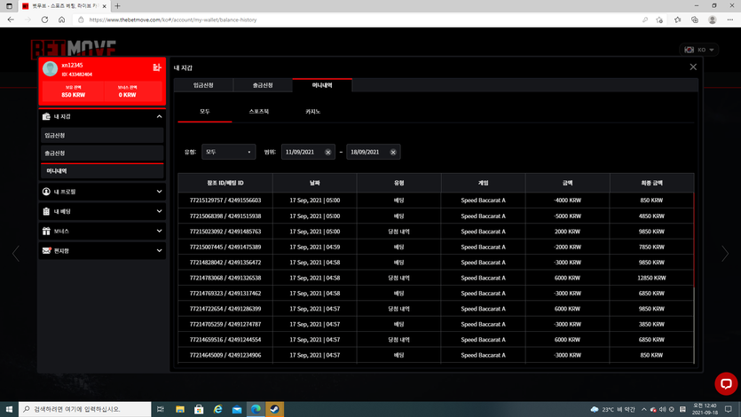Image resolution: width=741 pixels, height=417 pixels.
Task: Open 출금신청 in the sidebar
Action: 102,153
